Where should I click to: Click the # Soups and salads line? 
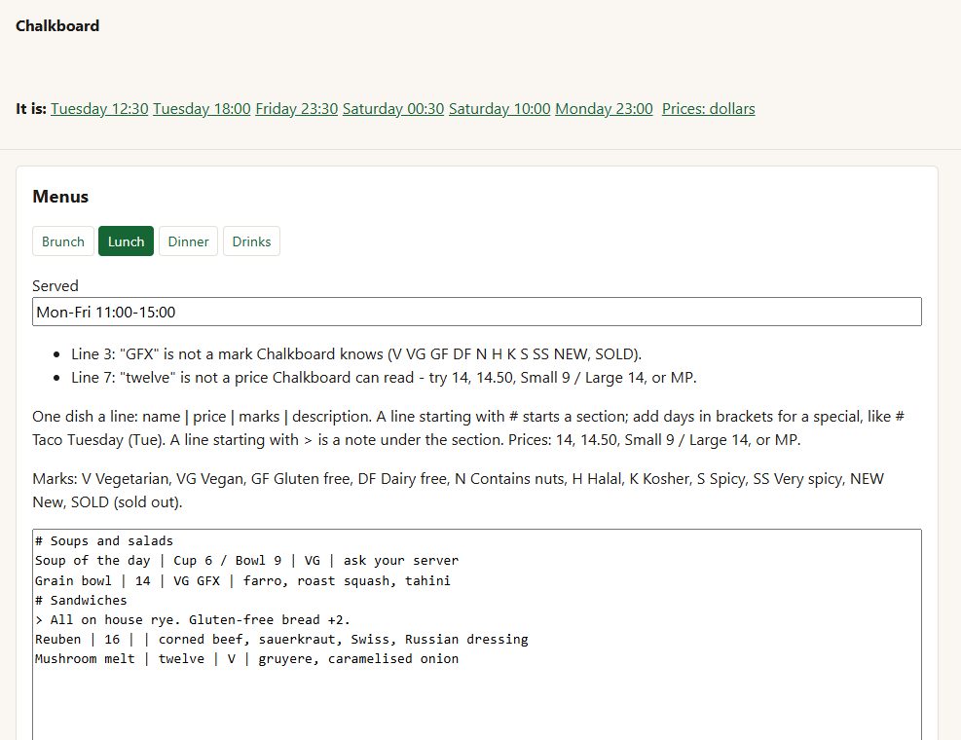104,540
